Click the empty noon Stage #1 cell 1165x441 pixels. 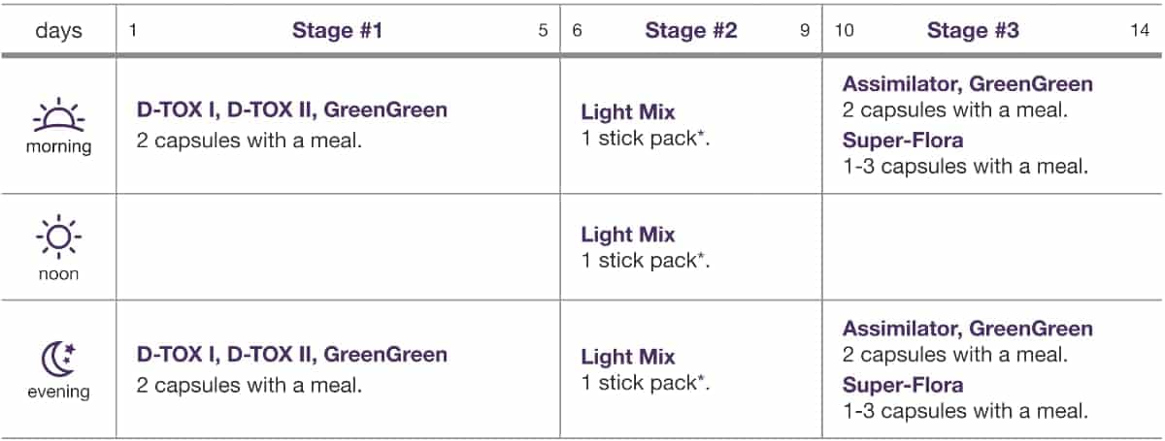coord(338,245)
